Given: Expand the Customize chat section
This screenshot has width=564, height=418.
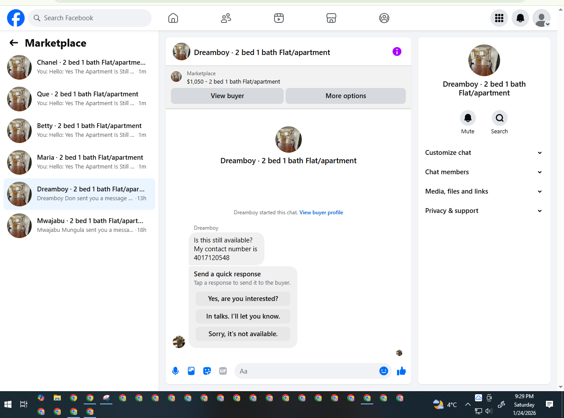Looking at the screenshot, I should (483, 153).
